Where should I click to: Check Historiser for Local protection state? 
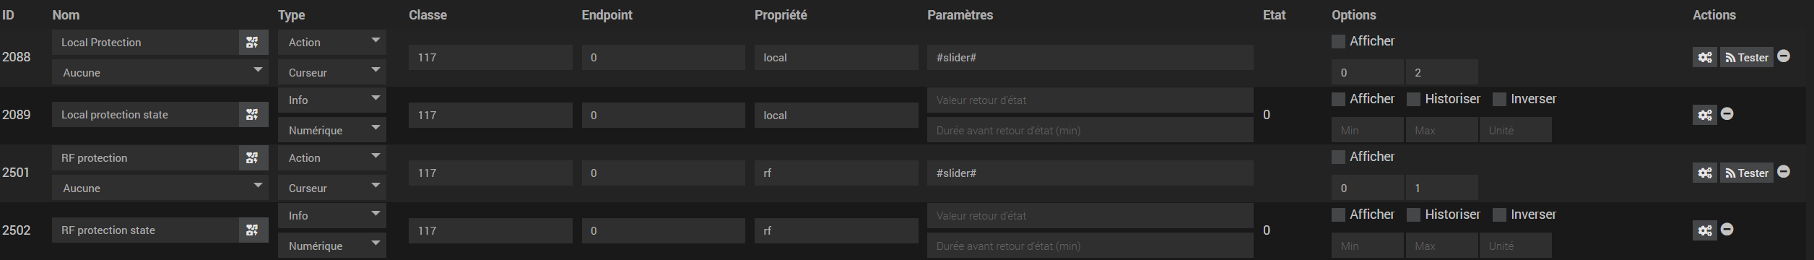[1414, 100]
